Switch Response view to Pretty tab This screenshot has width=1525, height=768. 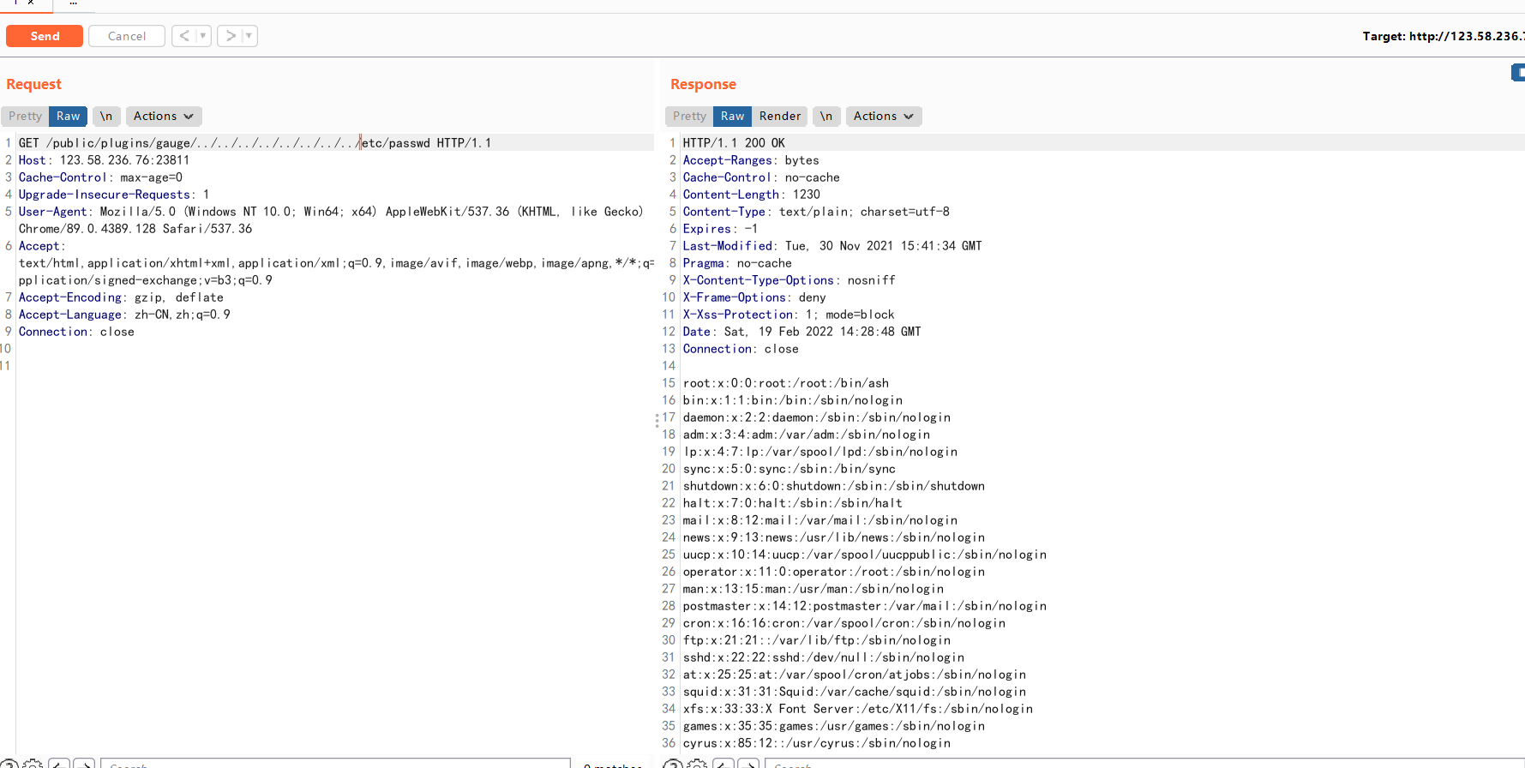tap(689, 116)
